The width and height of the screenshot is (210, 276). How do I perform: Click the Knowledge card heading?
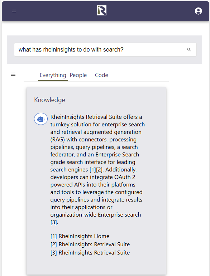49,100
